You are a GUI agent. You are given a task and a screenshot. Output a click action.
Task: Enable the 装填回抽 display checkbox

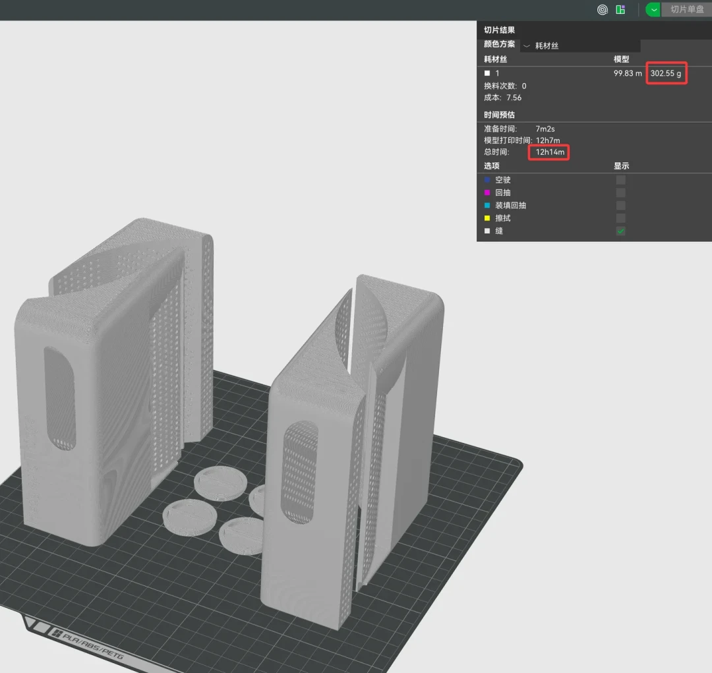coord(621,205)
